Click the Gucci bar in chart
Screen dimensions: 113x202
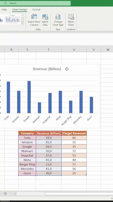[91, 105]
